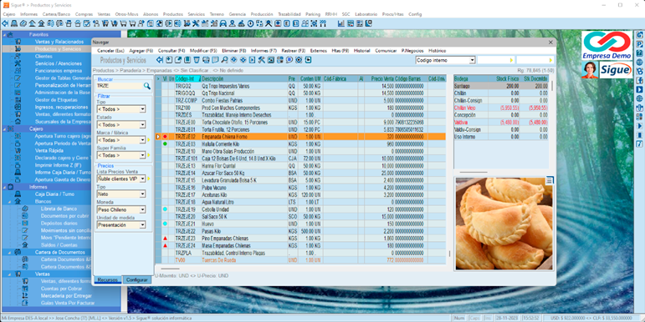Click the car icon in main toolbar

(223, 24)
